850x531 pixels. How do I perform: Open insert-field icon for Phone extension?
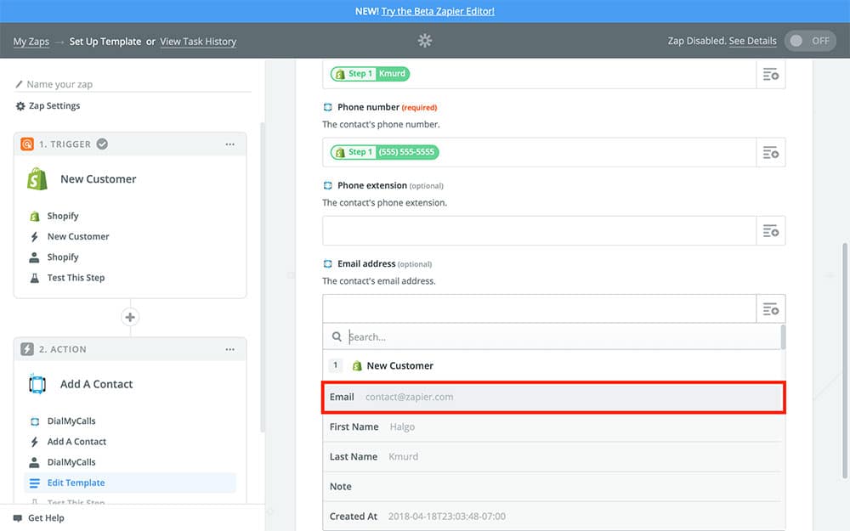pos(770,231)
